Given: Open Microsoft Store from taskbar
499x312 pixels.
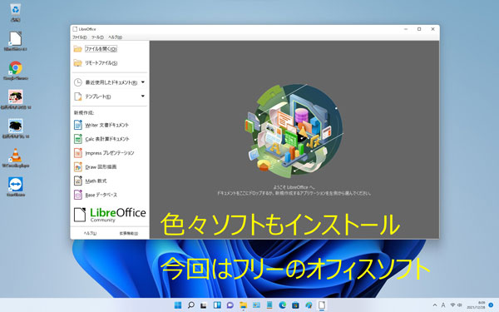Looking at the screenshot, I should tap(295, 305).
